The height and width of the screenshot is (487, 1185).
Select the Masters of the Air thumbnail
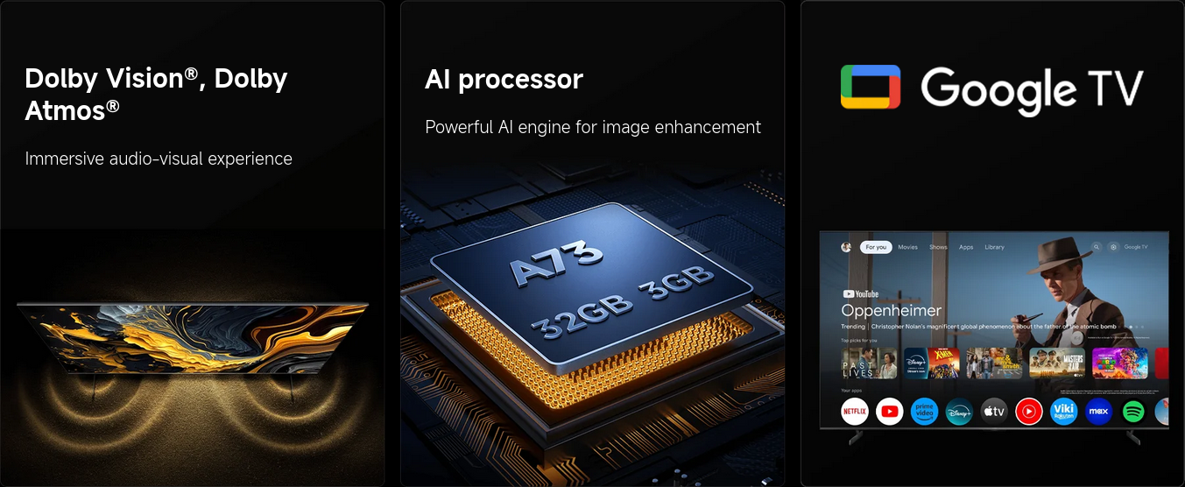coord(1057,363)
